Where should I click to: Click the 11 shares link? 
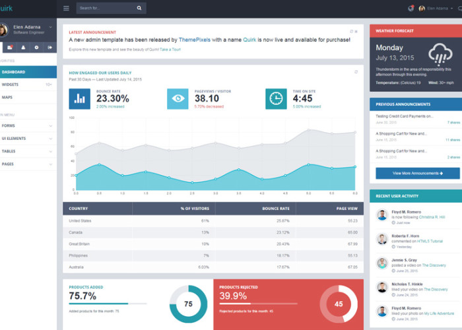coord(453,140)
